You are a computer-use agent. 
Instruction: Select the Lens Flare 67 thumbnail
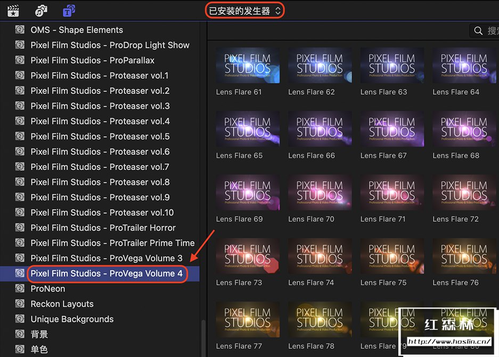click(x=392, y=129)
